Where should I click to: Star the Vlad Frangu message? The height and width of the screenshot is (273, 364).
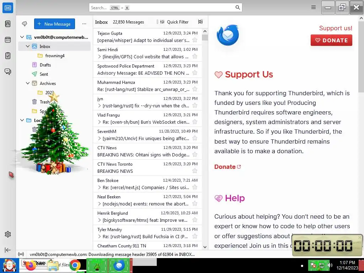[195, 122]
